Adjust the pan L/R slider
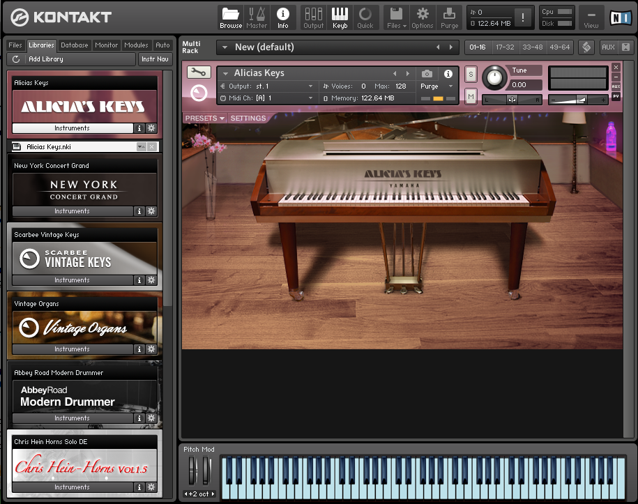The image size is (638, 504). click(x=512, y=100)
